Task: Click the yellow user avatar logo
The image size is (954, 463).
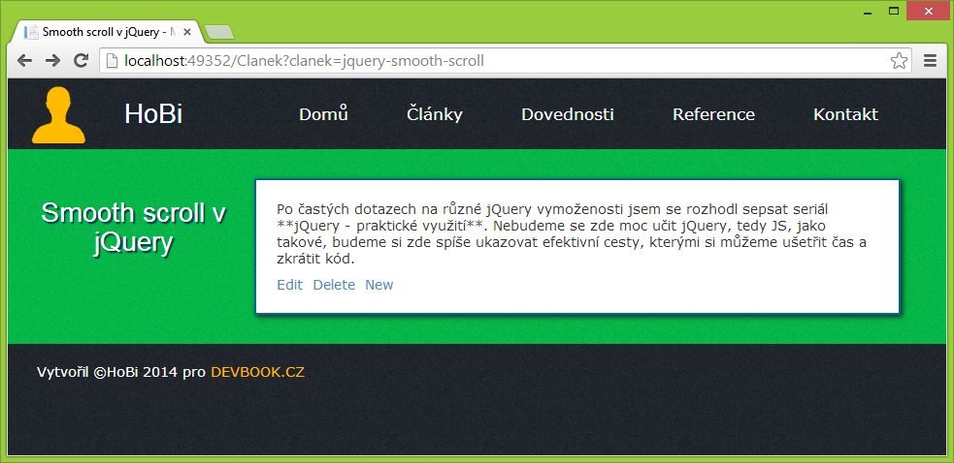Action: [58, 115]
